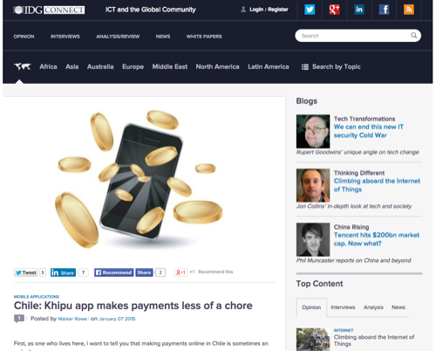Open the Twitter social icon in header
Screen dimensions: 436x351
point(310,10)
